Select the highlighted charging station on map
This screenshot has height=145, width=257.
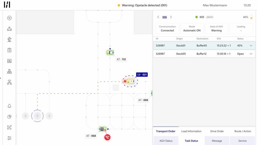click(x=37, y=116)
